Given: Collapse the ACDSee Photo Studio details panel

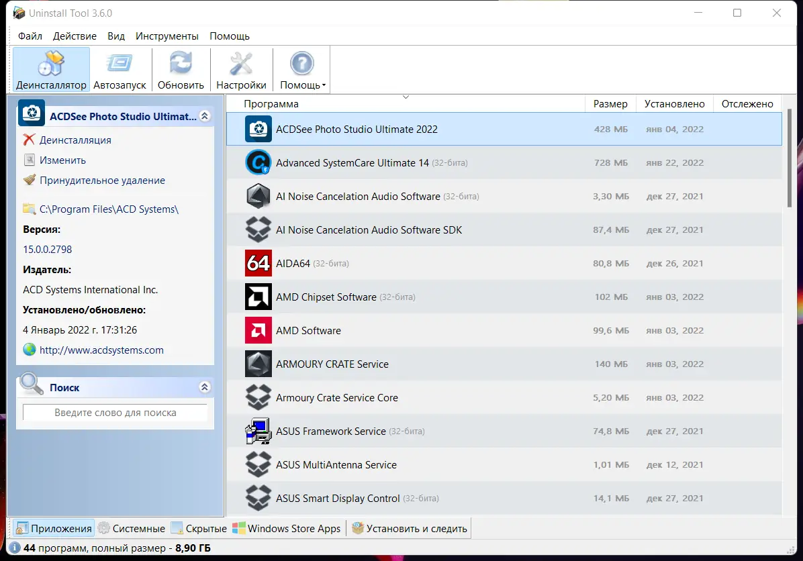Looking at the screenshot, I should click(204, 116).
